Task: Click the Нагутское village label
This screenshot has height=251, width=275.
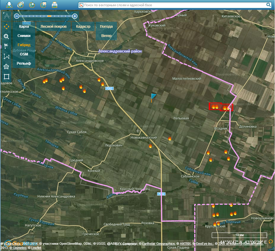Action: [33, 225]
